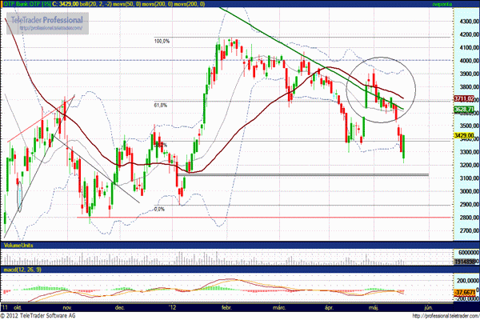Click the 4300,00 price axis label

469,21
